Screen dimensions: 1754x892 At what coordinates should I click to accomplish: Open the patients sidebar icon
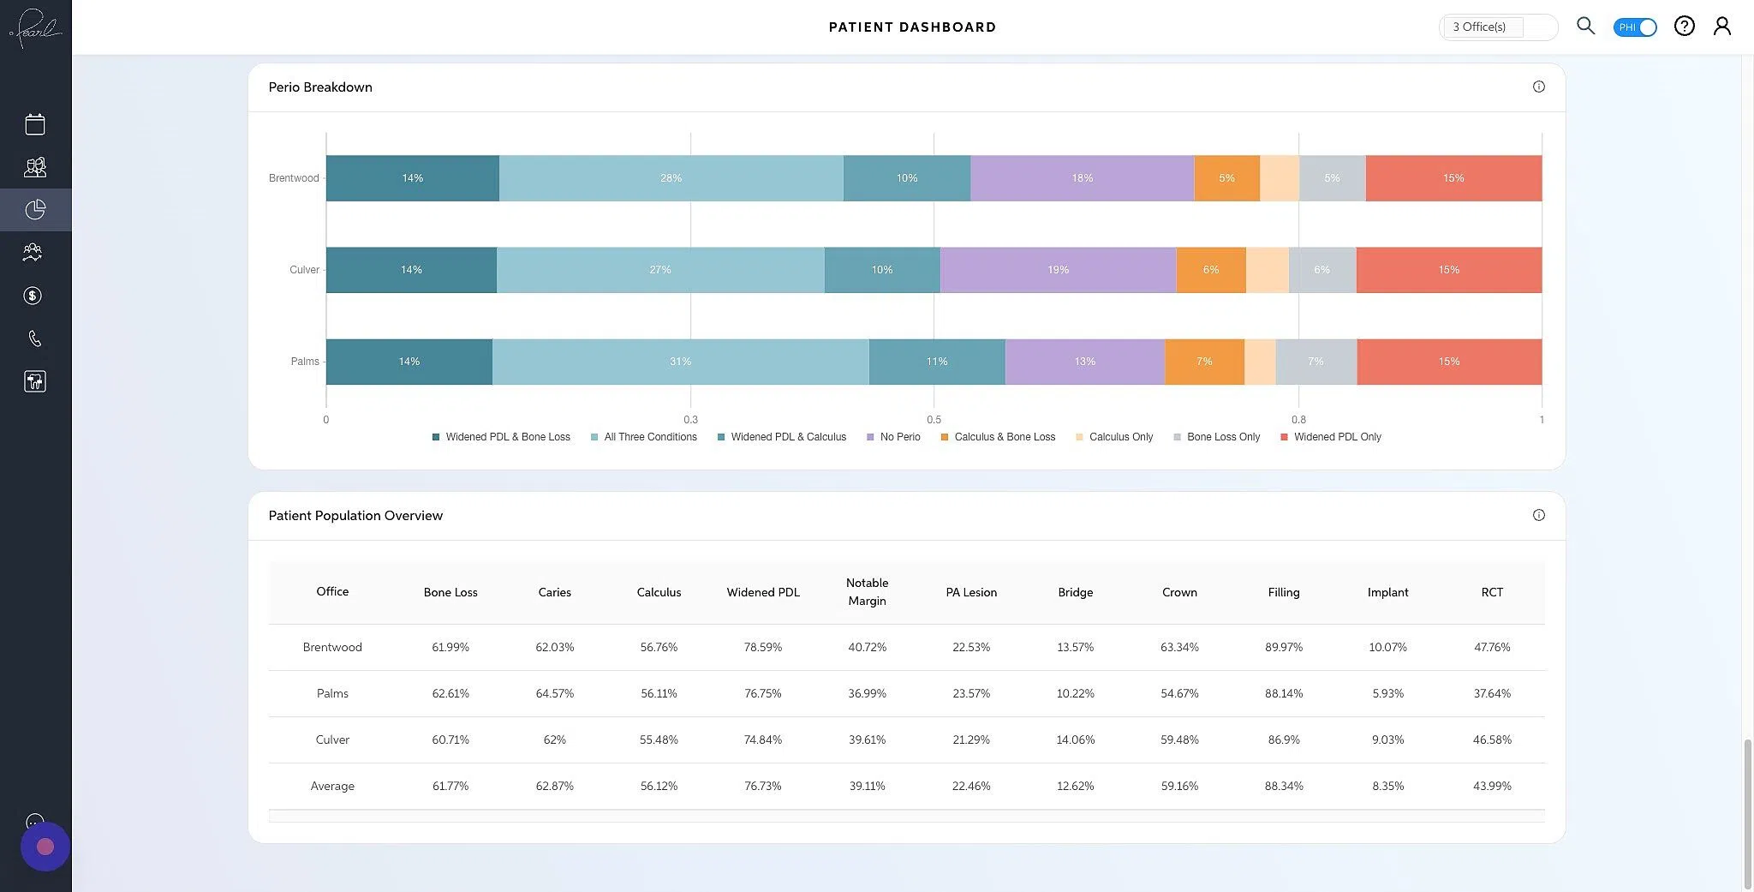[x=34, y=166]
